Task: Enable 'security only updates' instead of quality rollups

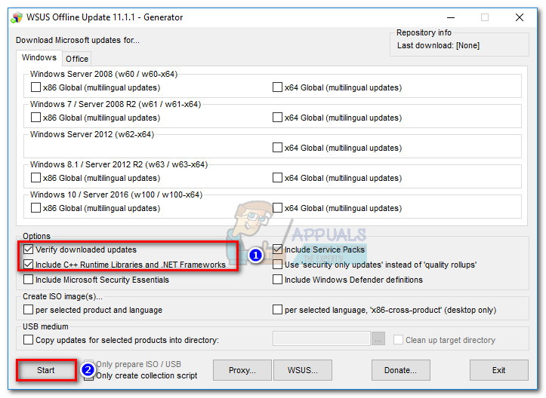Action: coord(277,264)
